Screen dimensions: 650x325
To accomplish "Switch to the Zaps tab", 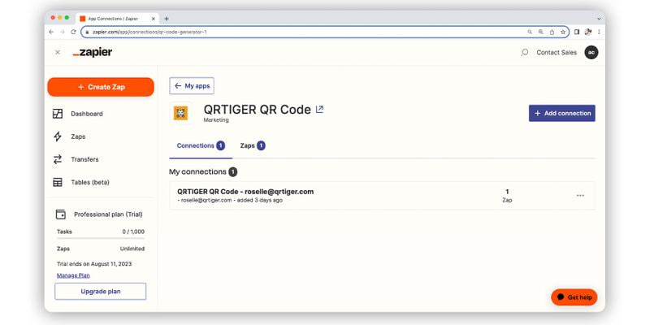I will point(252,145).
